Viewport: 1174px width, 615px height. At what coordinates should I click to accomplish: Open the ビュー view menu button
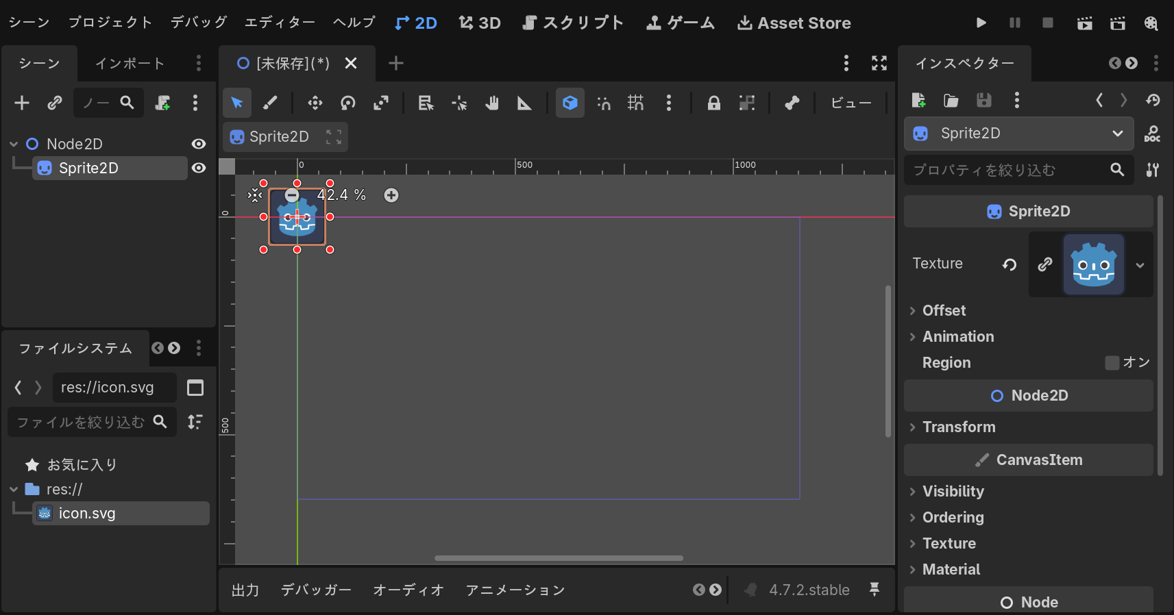pyautogui.click(x=851, y=103)
